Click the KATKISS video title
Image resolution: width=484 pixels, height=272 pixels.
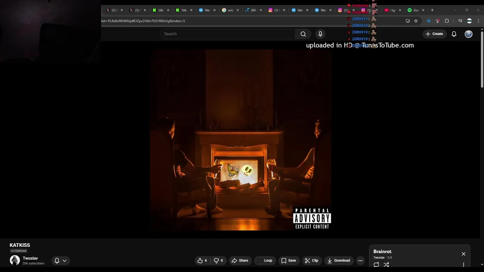[x=20, y=245]
